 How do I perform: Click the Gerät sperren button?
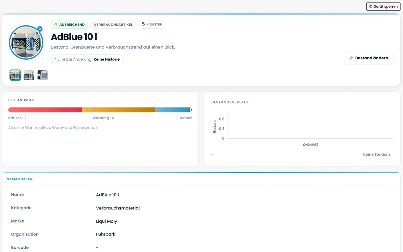click(383, 6)
